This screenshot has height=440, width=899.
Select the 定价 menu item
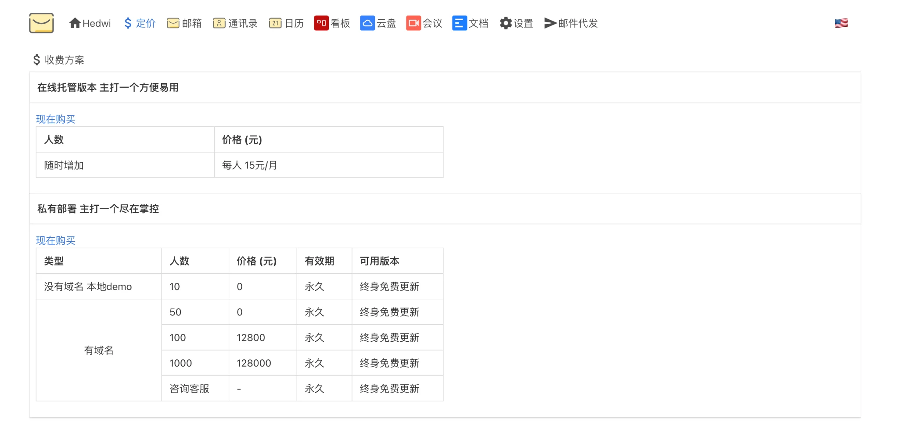pyautogui.click(x=146, y=23)
